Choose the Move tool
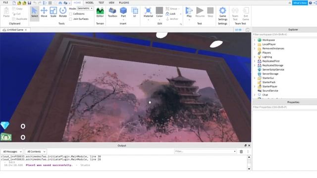The width and height of the screenshot is (317, 178). 44,12
